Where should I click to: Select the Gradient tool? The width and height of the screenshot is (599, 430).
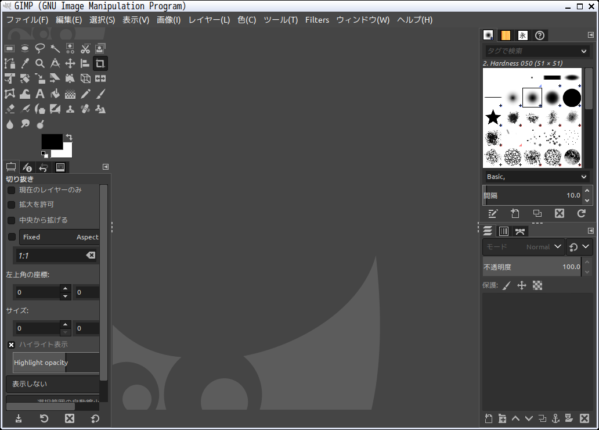(x=70, y=94)
